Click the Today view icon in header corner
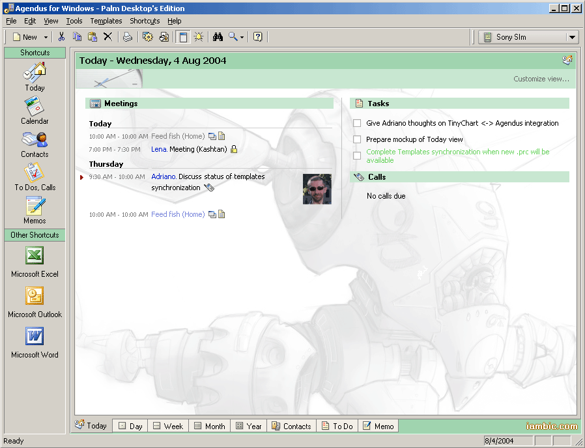The height and width of the screenshot is (448, 585). click(x=567, y=60)
